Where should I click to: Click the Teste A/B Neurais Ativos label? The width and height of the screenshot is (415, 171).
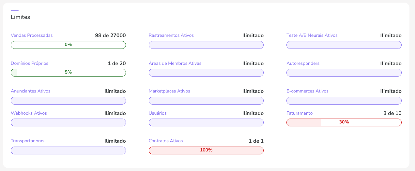coord(312,36)
